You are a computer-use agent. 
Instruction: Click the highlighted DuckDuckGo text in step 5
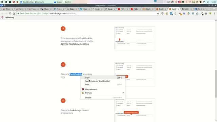pyautogui.click(x=76, y=74)
